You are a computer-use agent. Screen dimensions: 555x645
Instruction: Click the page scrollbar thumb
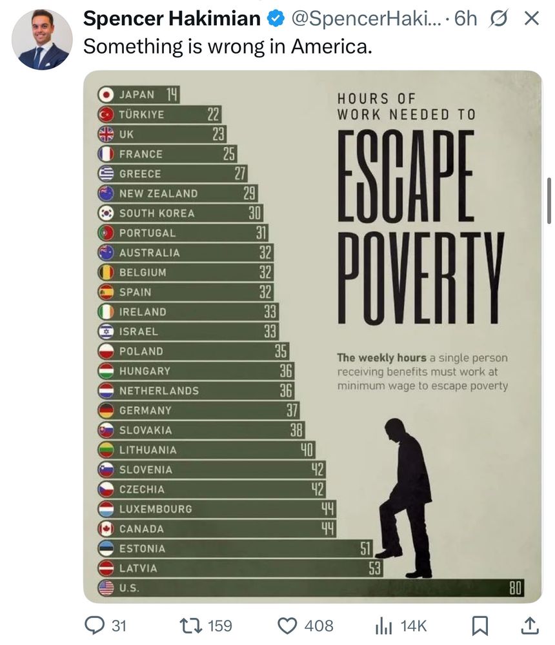(549, 200)
